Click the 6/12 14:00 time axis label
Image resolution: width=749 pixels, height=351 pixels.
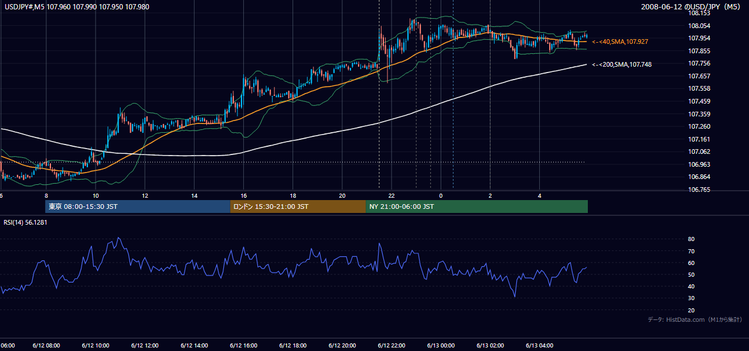pos(193,346)
